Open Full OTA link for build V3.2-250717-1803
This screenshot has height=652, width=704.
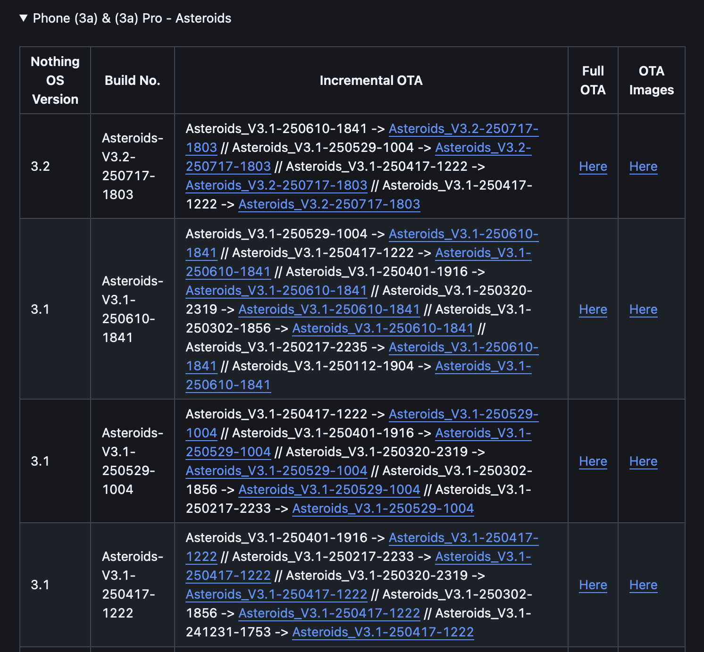(593, 167)
